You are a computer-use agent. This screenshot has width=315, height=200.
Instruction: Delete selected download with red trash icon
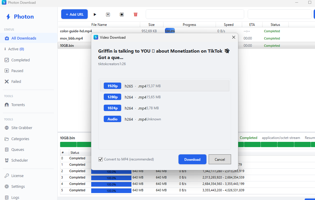[135, 15]
